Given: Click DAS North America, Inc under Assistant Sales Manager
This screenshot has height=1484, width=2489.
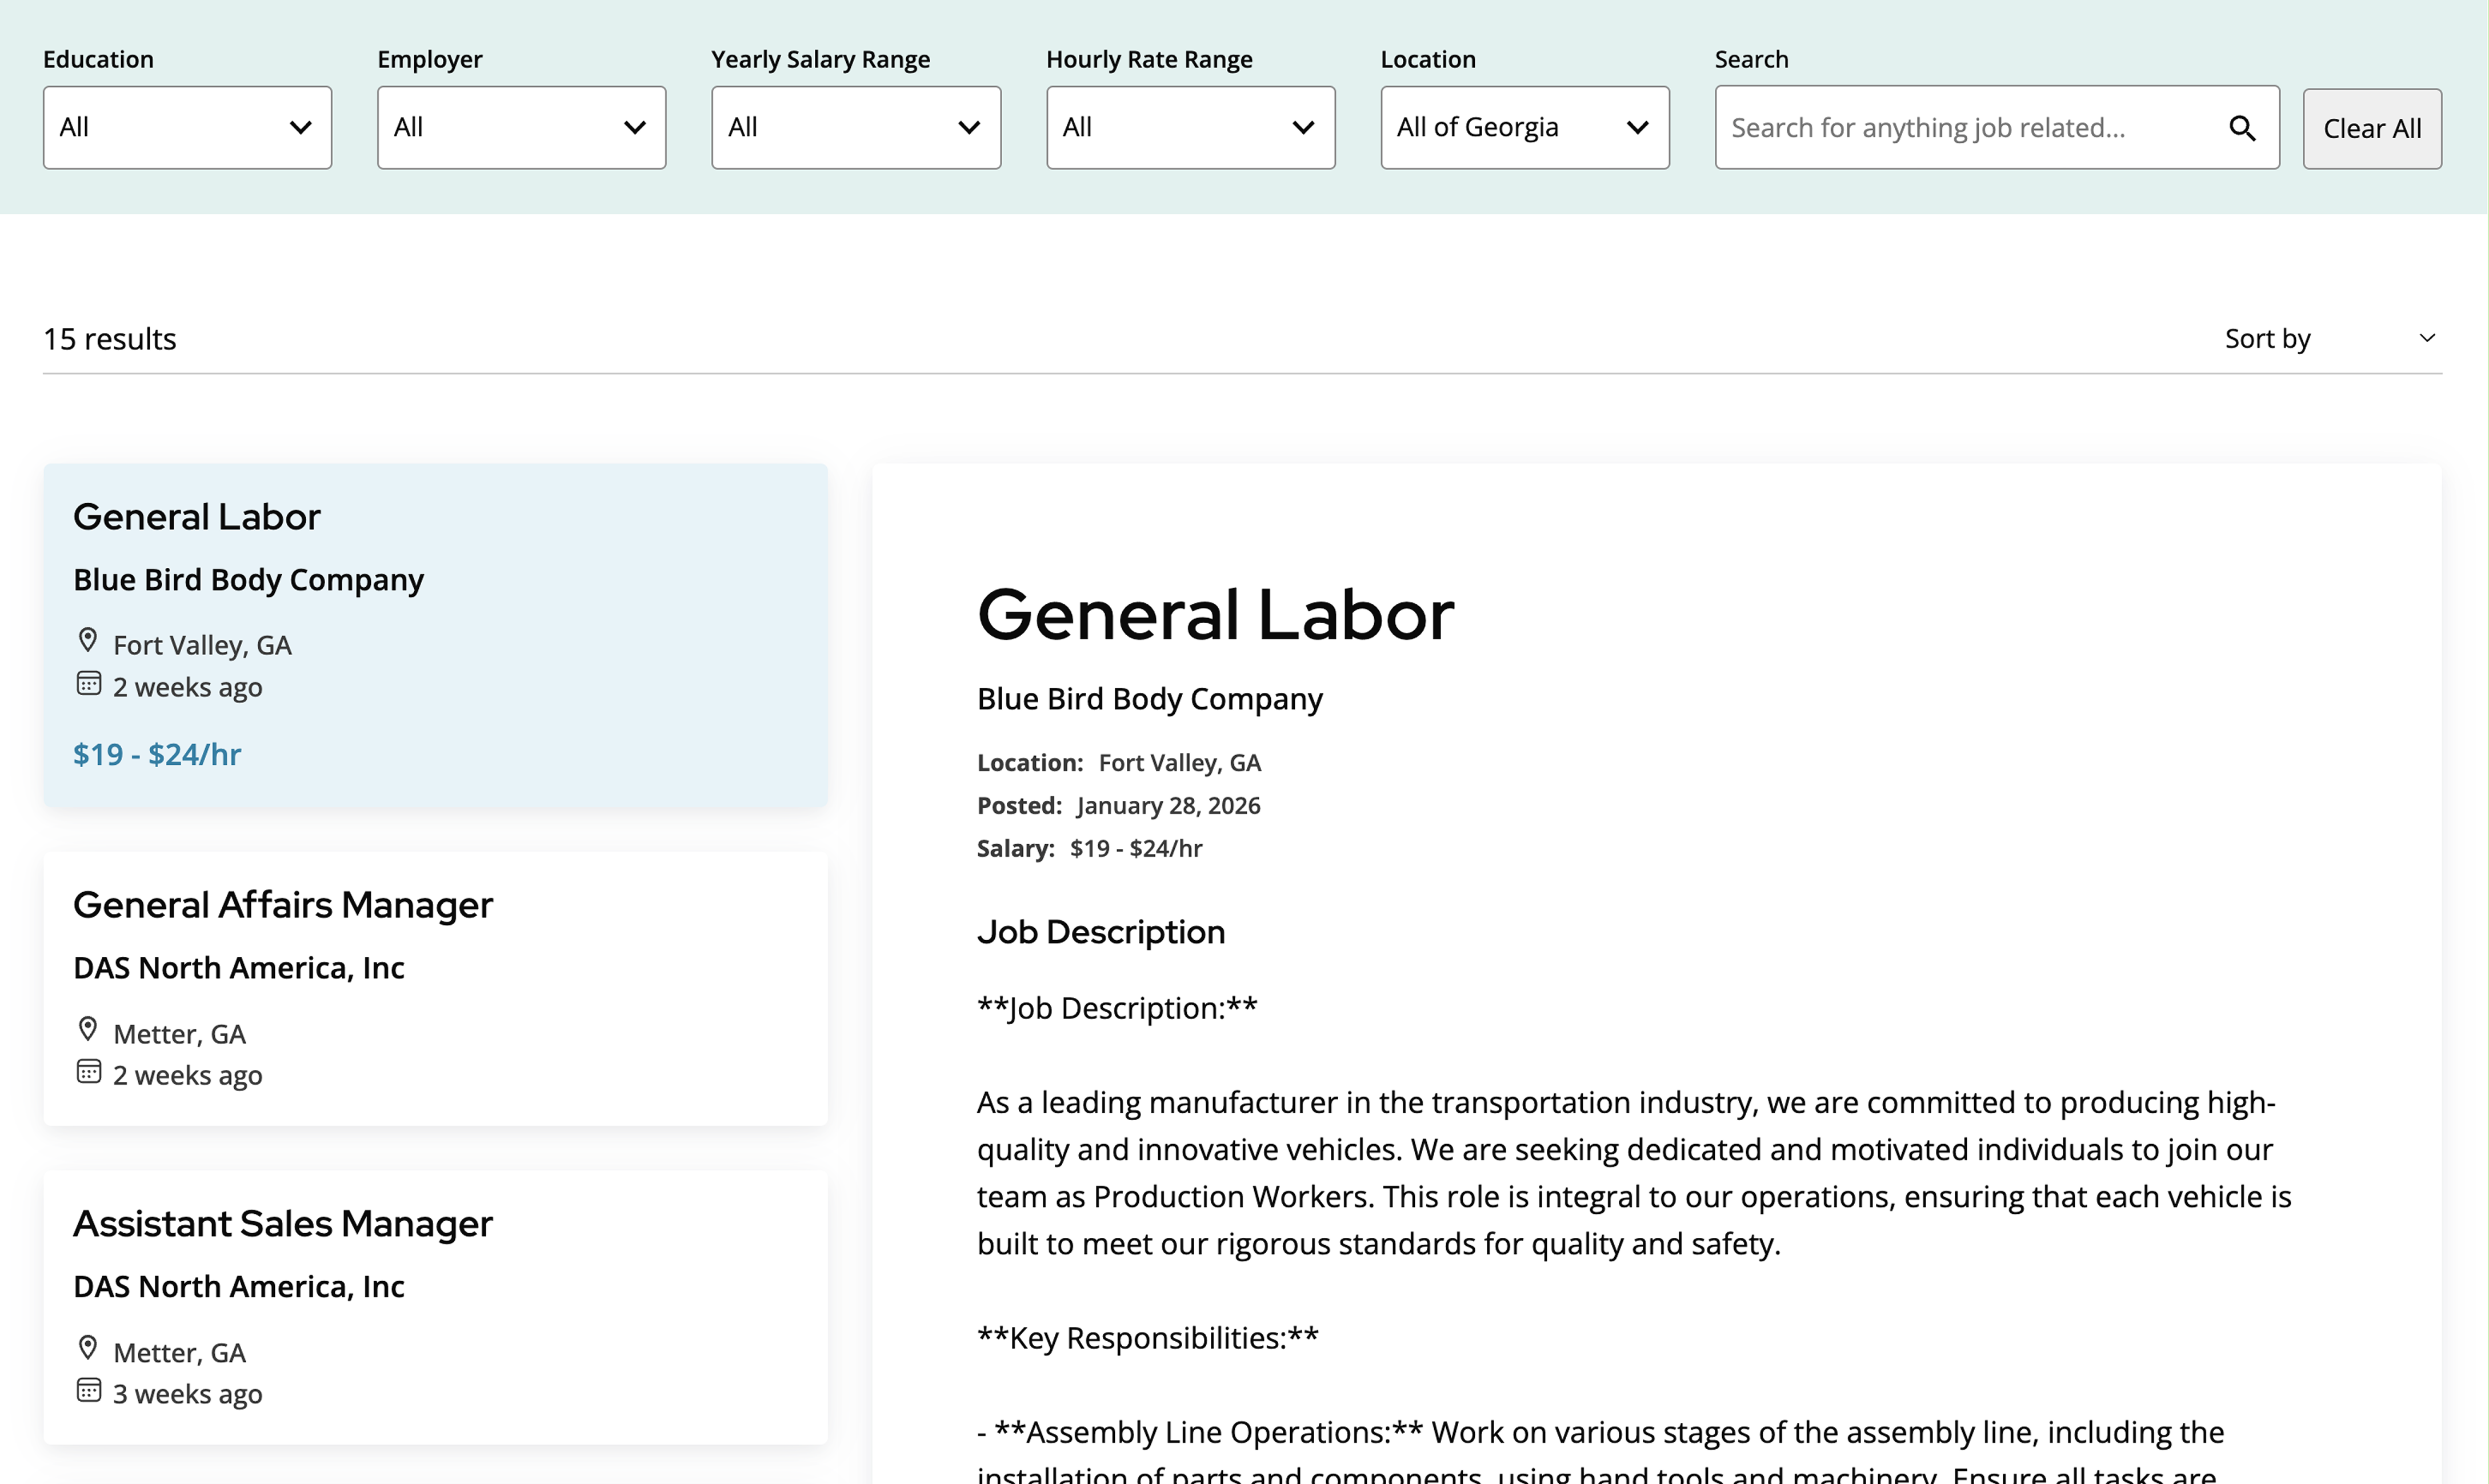Looking at the screenshot, I should [239, 1287].
